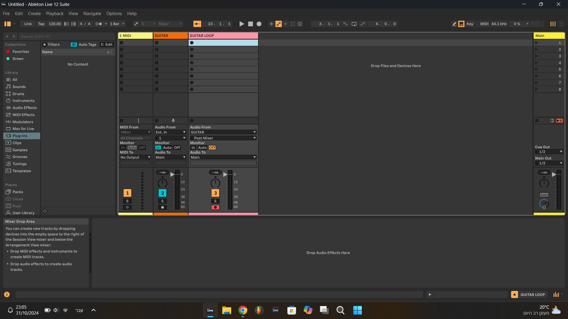The height and width of the screenshot is (319, 568).
Task: Click Session Record circle button
Action: coord(300,24)
